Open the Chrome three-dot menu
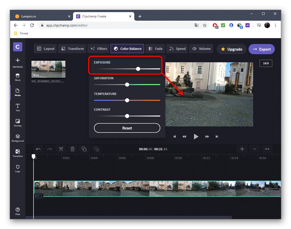The image size is (291, 229). [275, 25]
